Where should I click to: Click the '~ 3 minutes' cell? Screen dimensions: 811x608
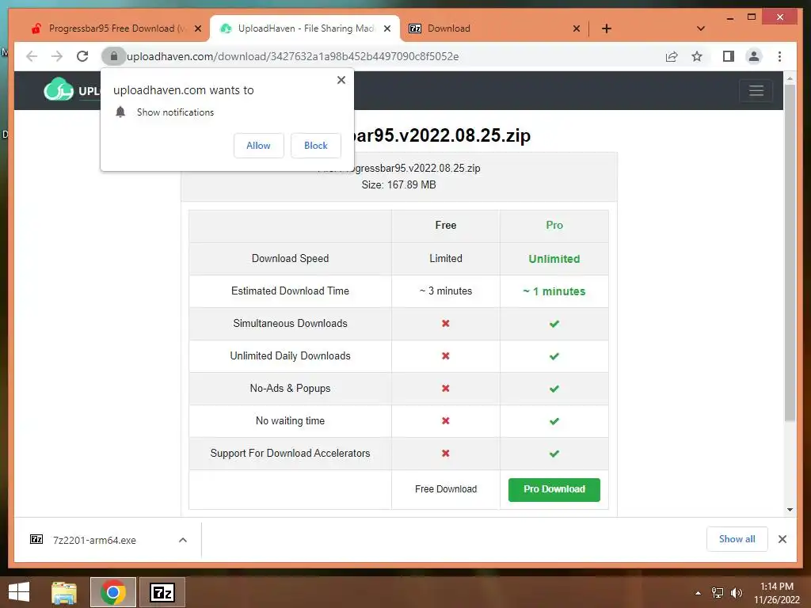[446, 291]
